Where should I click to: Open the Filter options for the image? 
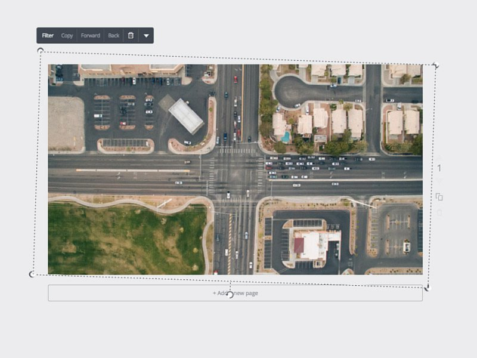48,35
